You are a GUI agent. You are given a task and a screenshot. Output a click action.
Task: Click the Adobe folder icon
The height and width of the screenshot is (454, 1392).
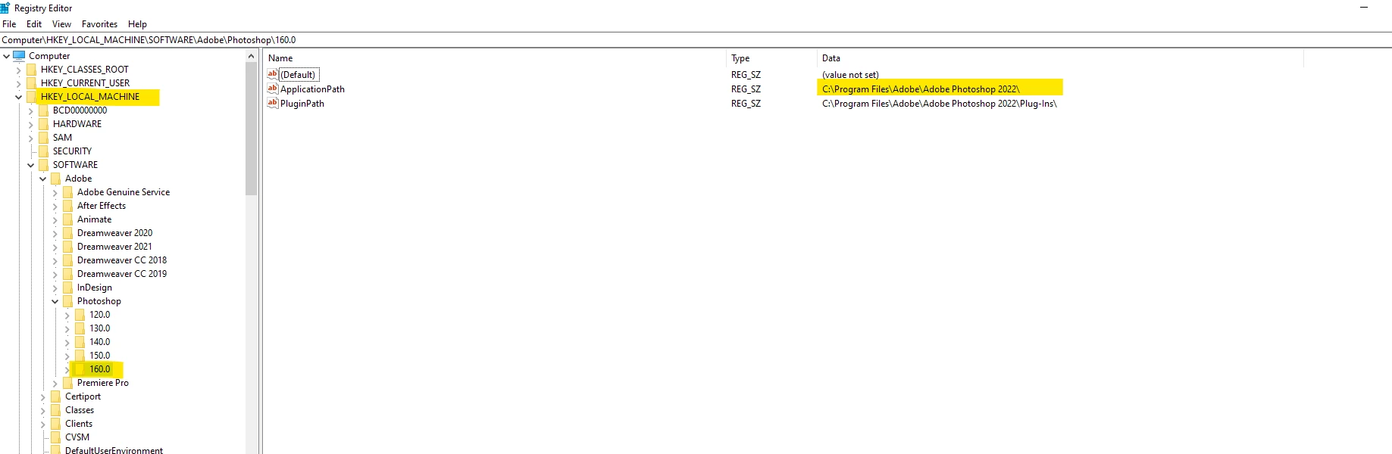56,179
